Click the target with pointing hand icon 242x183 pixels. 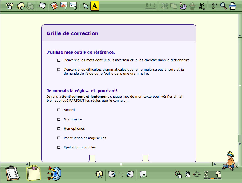click(x=178, y=174)
